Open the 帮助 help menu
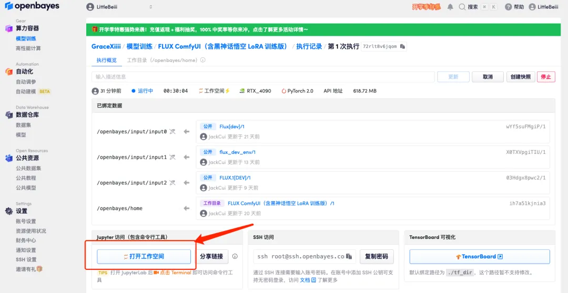 [514, 7]
